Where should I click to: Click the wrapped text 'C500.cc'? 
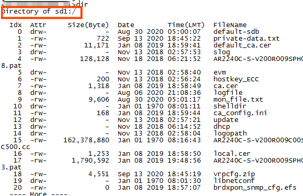[16, 147]
